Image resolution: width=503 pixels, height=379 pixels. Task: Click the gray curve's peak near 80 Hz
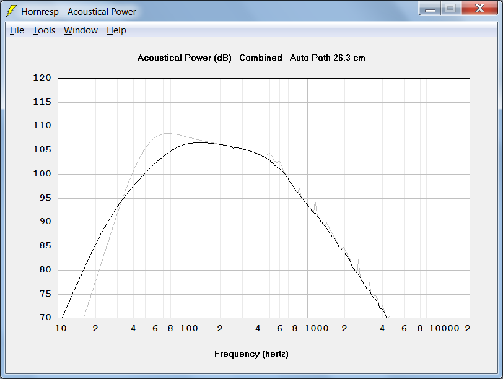tap(167, 133)
